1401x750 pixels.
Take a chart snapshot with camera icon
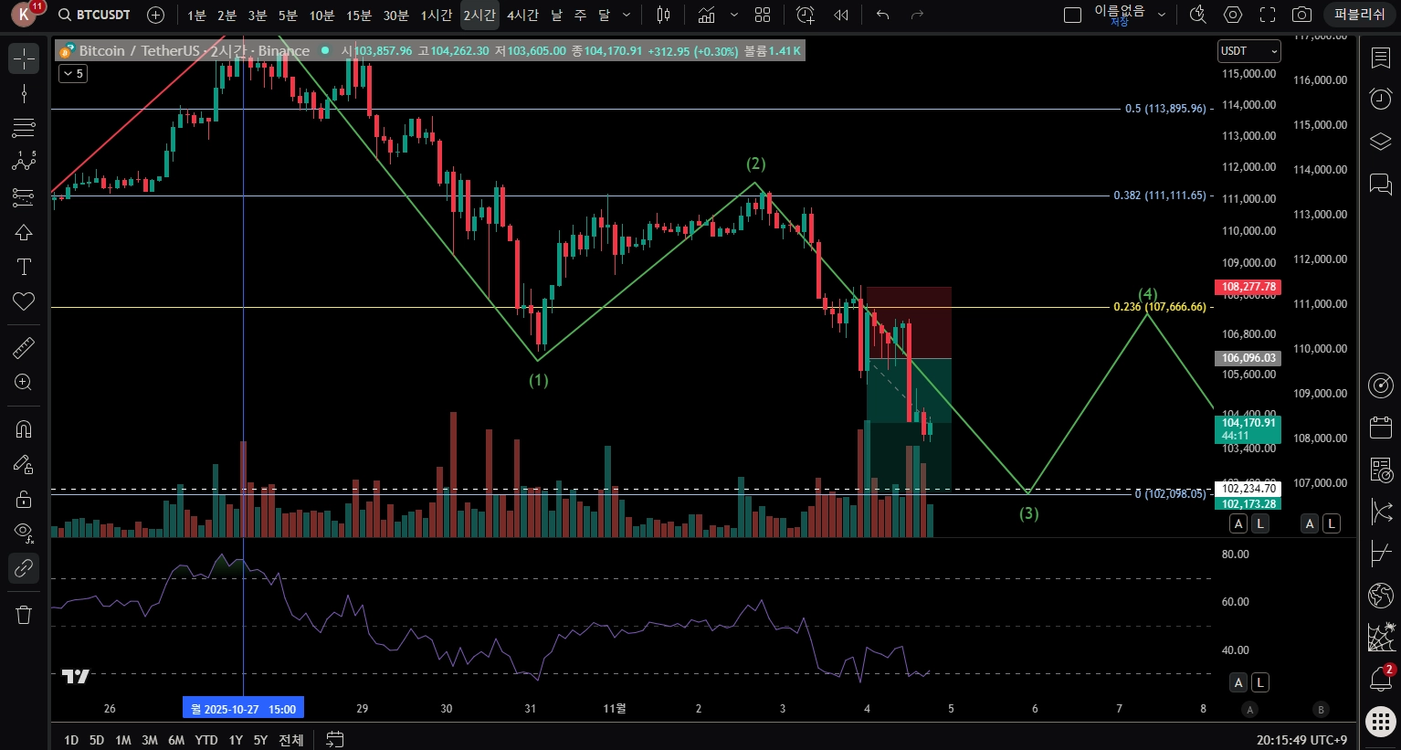[1302, 15]
